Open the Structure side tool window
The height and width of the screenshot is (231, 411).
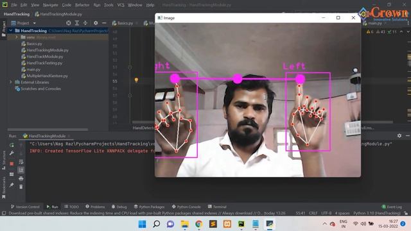[3, 160]
